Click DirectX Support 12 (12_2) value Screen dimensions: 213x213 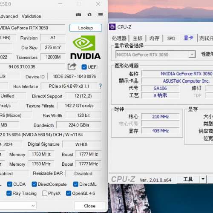[x=83, y=96]
